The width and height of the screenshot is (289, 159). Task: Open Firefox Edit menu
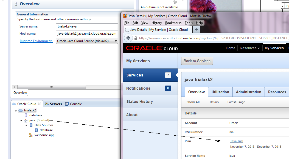click(135, 23)
